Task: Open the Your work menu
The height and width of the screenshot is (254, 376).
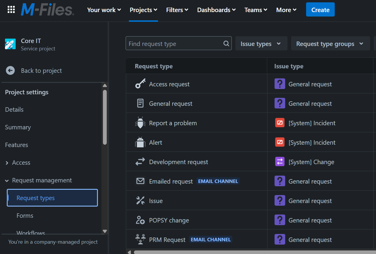Action: (104, 10)
